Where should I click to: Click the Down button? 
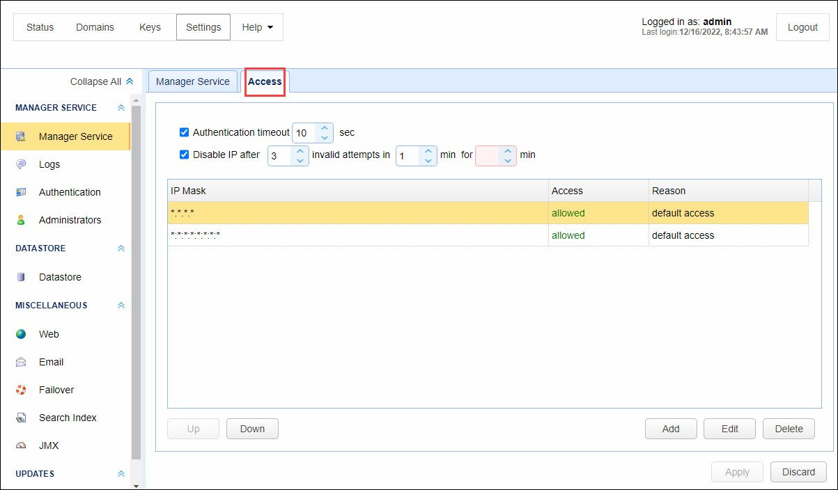252,429
